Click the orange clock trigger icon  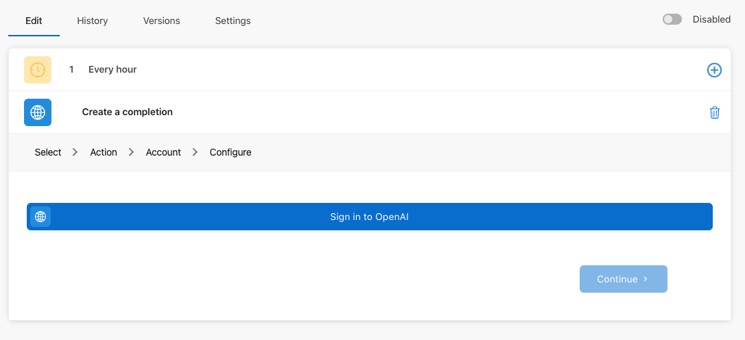[x=38, y=70]
